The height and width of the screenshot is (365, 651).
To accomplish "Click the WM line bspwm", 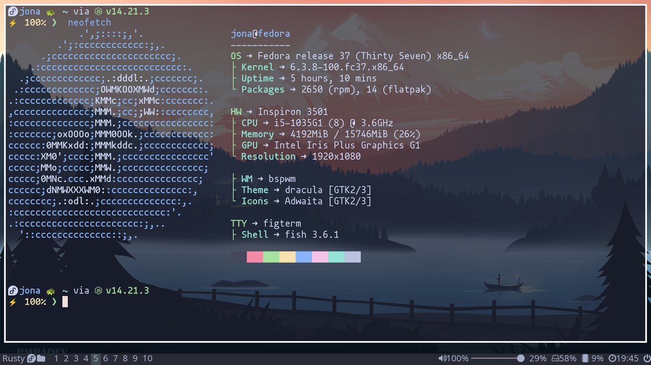I will [263, 179].
